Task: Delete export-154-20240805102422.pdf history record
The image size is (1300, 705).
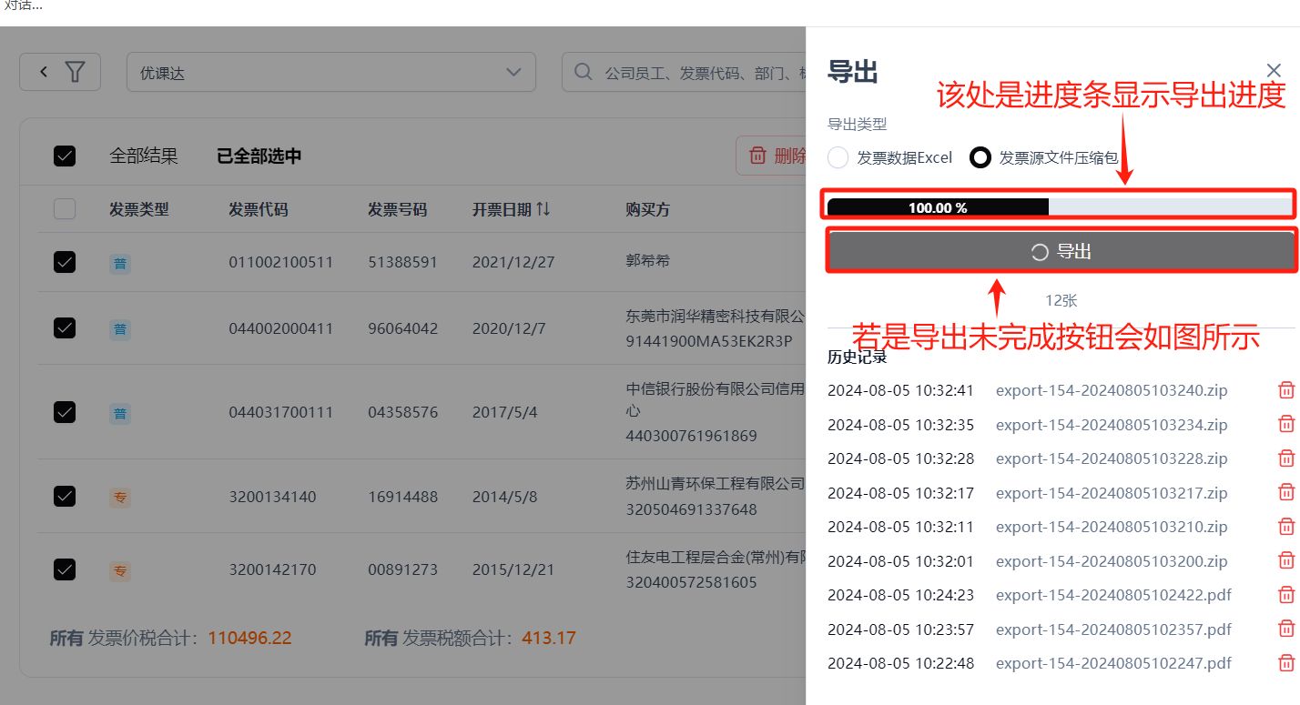Action: (x=1286, y=595)
